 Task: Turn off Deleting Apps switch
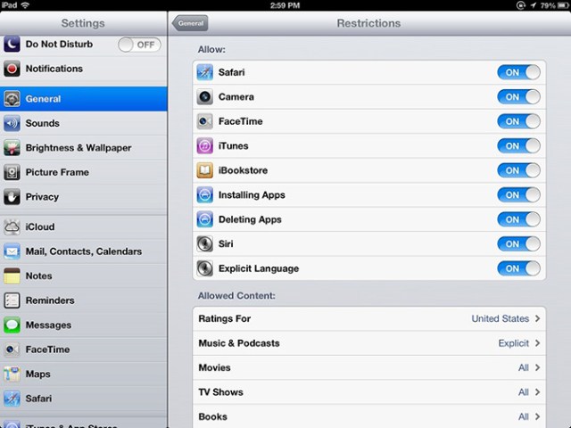[x=518, y=219]
